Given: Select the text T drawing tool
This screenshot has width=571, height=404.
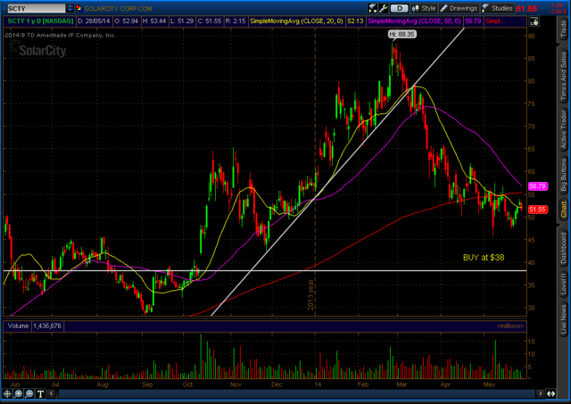Looking at the screenshot, I should coord(40,393).
